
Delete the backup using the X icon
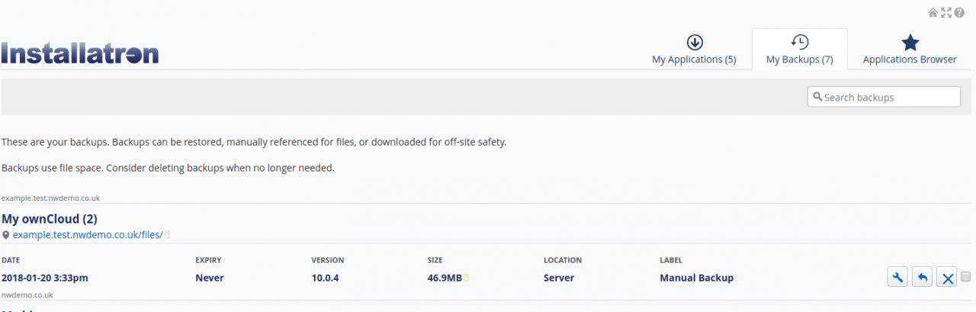(946, 278)
